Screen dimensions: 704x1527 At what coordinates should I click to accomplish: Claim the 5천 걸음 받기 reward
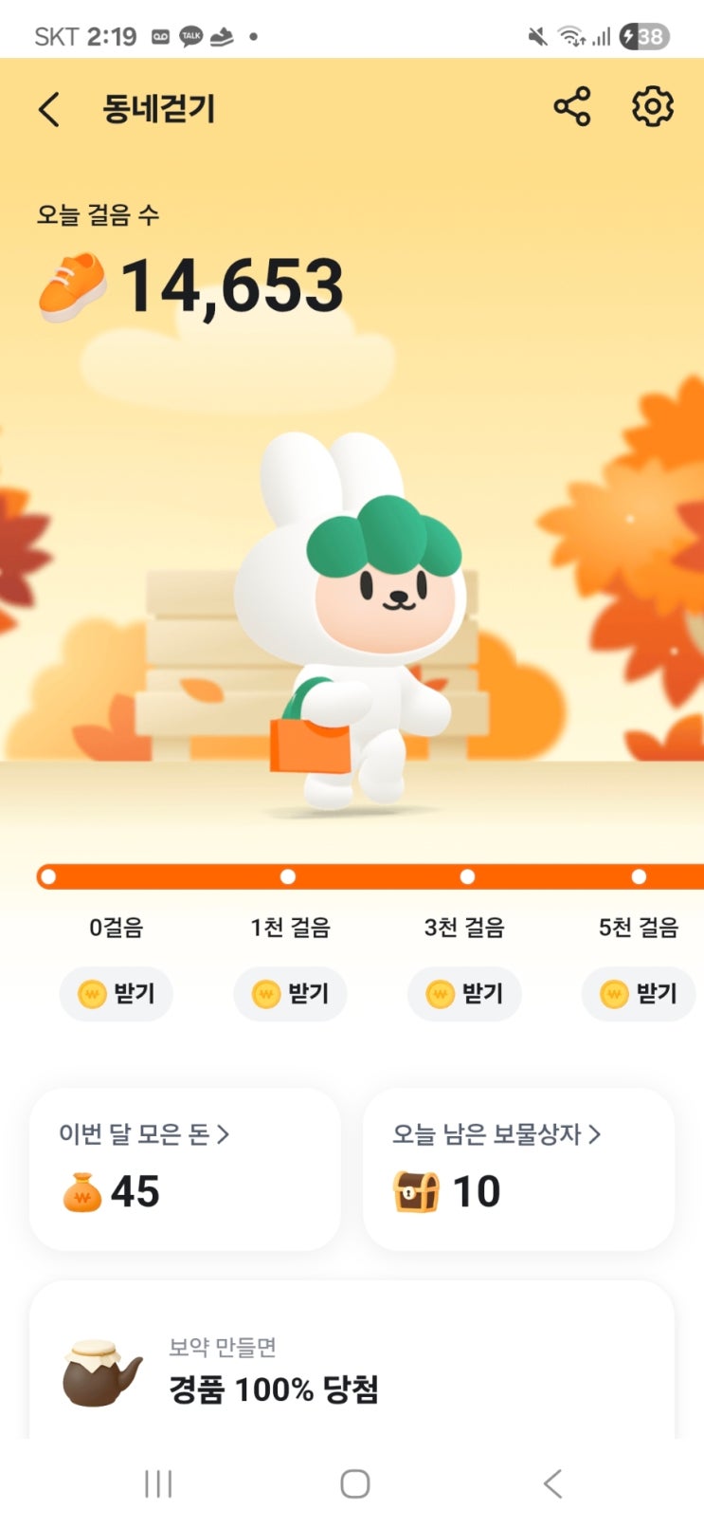coord(639,994)
